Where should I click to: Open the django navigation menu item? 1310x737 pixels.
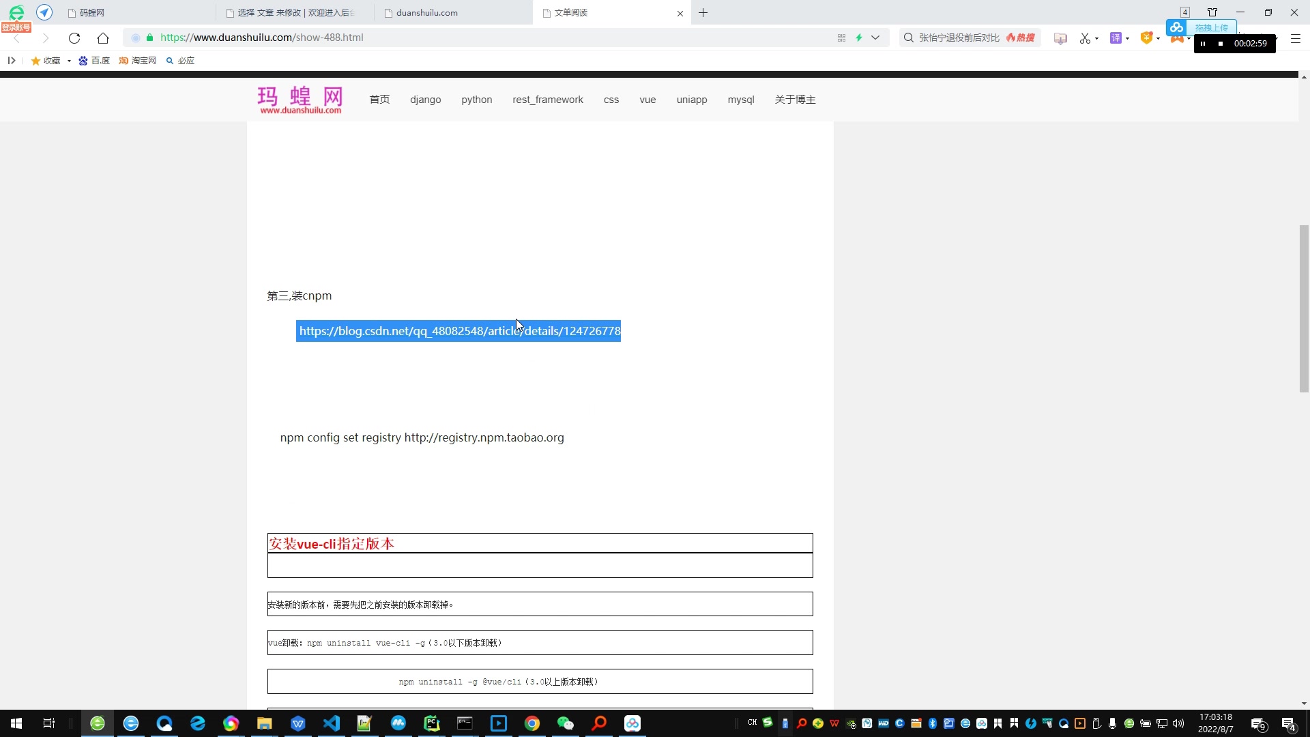click(x=425, y=100)
